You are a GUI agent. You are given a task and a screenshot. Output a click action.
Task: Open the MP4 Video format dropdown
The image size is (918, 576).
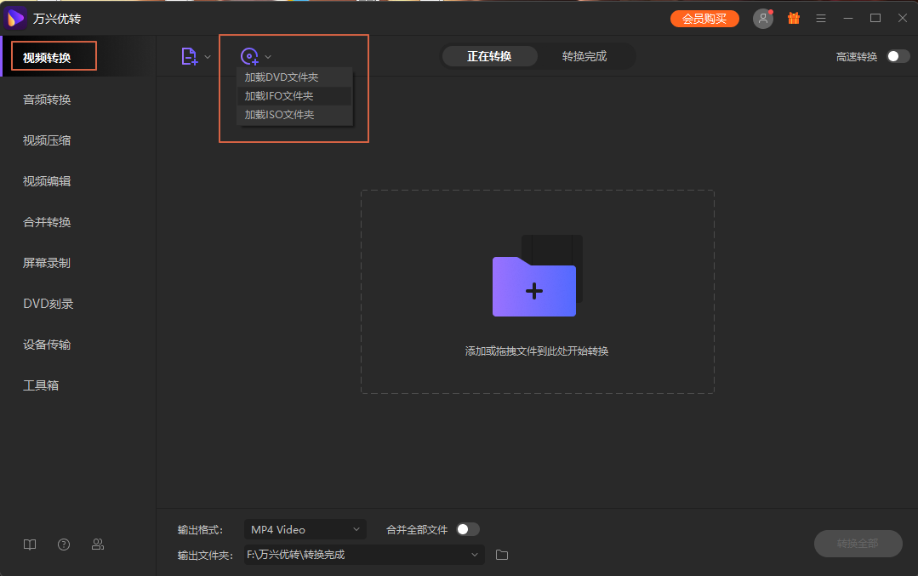[305, 528]
